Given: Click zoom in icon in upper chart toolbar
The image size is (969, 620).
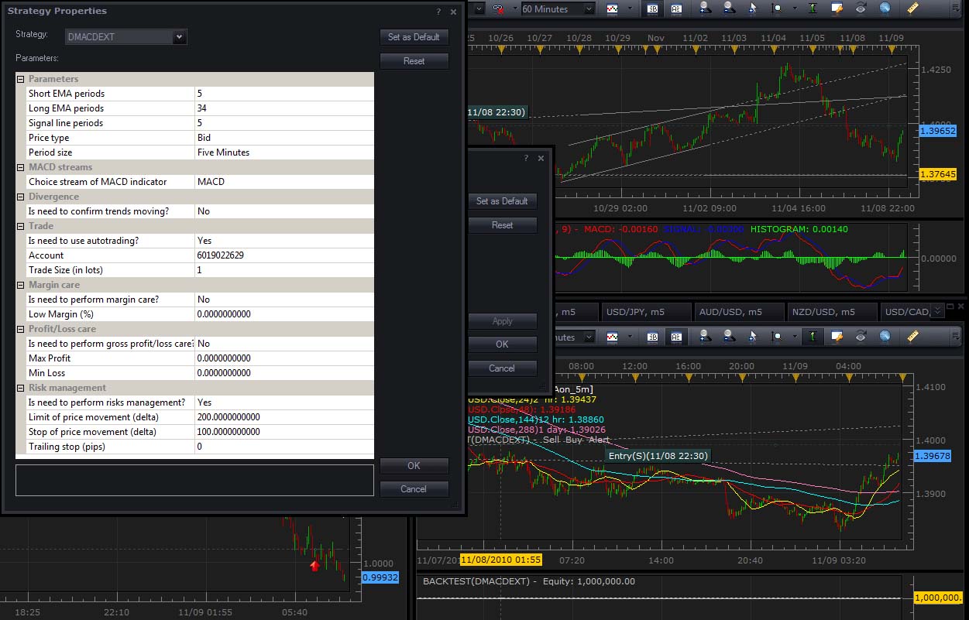Looking at the screenshot, I should pyautogui.click(x=706, y=9).
